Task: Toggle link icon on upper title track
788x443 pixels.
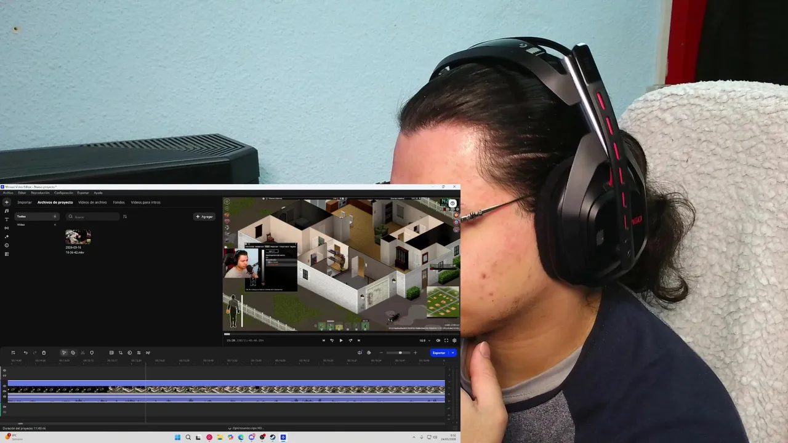Action: coord(4,375)
